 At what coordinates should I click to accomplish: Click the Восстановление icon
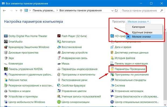click(59, 47)
